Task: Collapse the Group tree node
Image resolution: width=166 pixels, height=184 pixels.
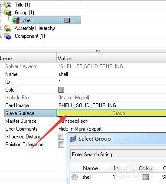Action: [1, 13]
